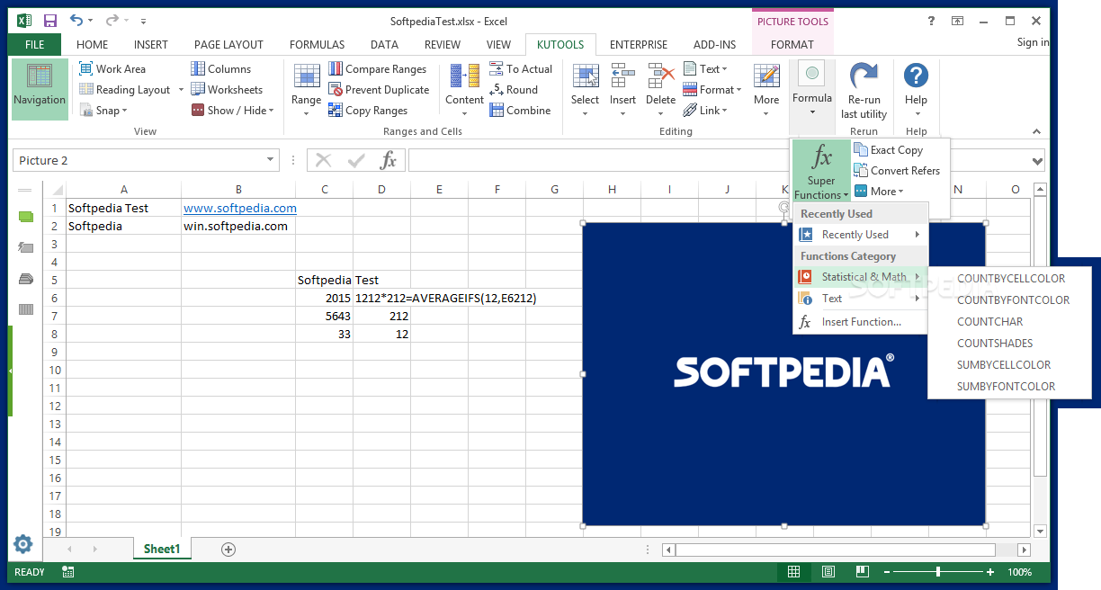This screenshot has height=590, width=1101.
Task: Select SUMBYCELLCOLOR function
Action: pyautogui.click(x=1010, y=365)
